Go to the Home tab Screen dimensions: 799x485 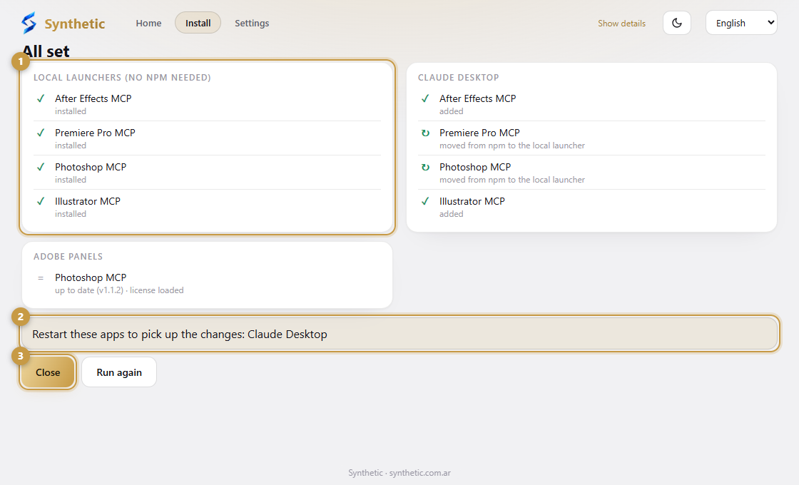[x=148, y=23]
